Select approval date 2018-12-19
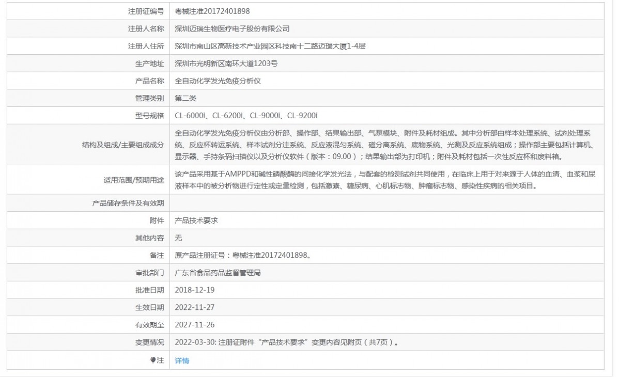This screenshot has height=377, width=620. tap(195, 290)
